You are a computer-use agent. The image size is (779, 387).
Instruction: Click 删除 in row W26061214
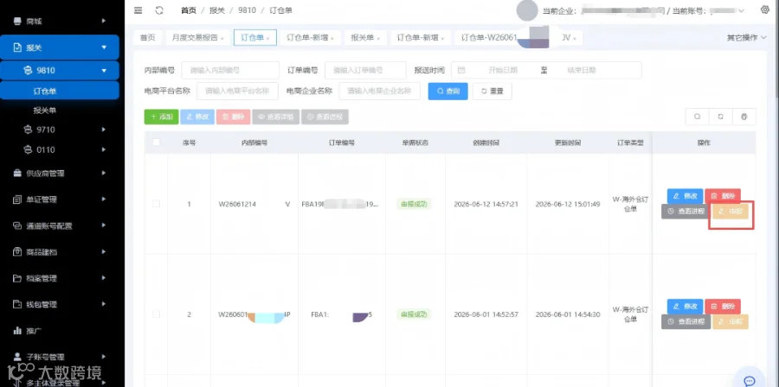[x=723, y=196]
